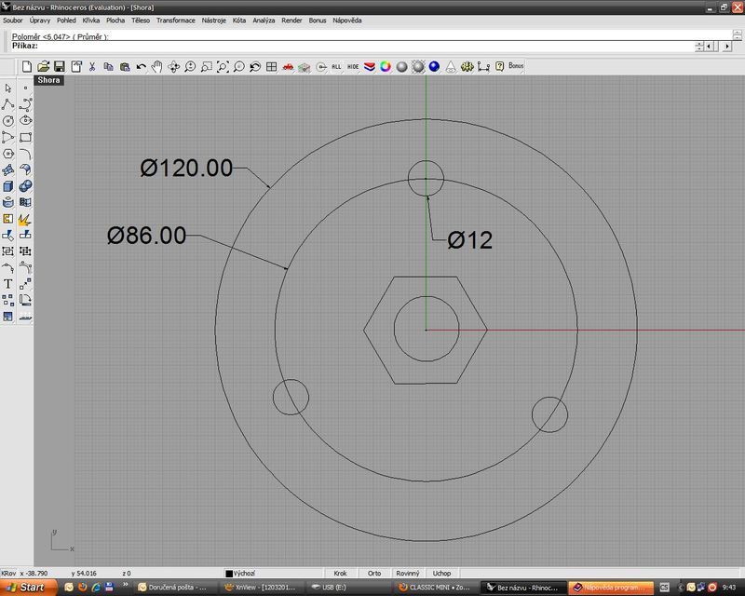This screenshot has width=745, height=596.
Task: Select the Pan hand tool
Action: (x=156, y=66)
